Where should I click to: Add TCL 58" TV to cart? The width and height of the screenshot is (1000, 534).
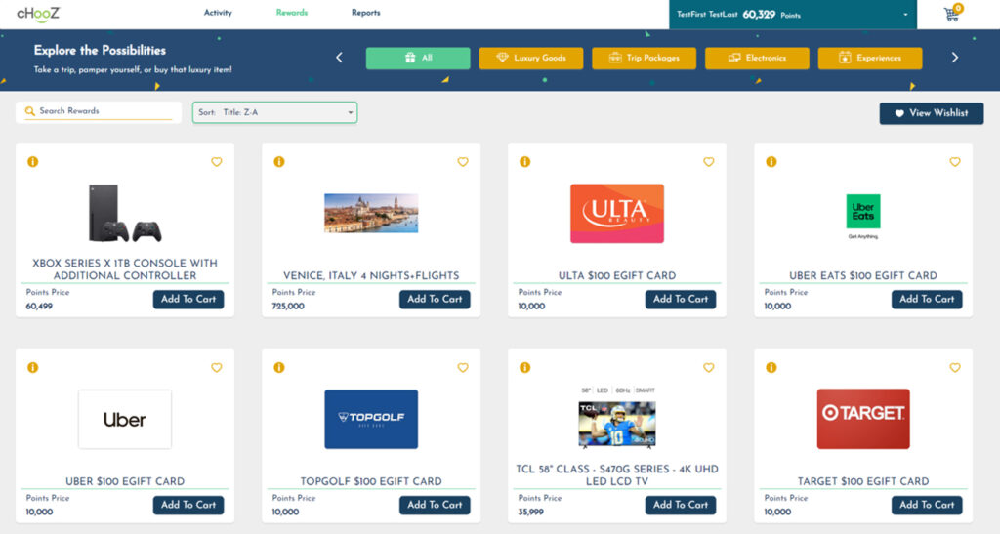pos(681,506)
